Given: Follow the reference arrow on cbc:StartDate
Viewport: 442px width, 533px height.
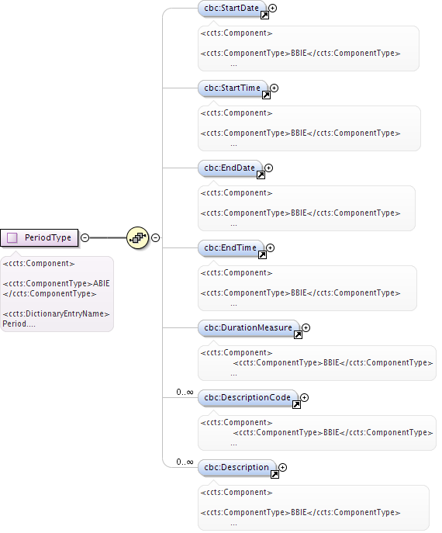Looking at the screenshot, I should click(264, 15).
